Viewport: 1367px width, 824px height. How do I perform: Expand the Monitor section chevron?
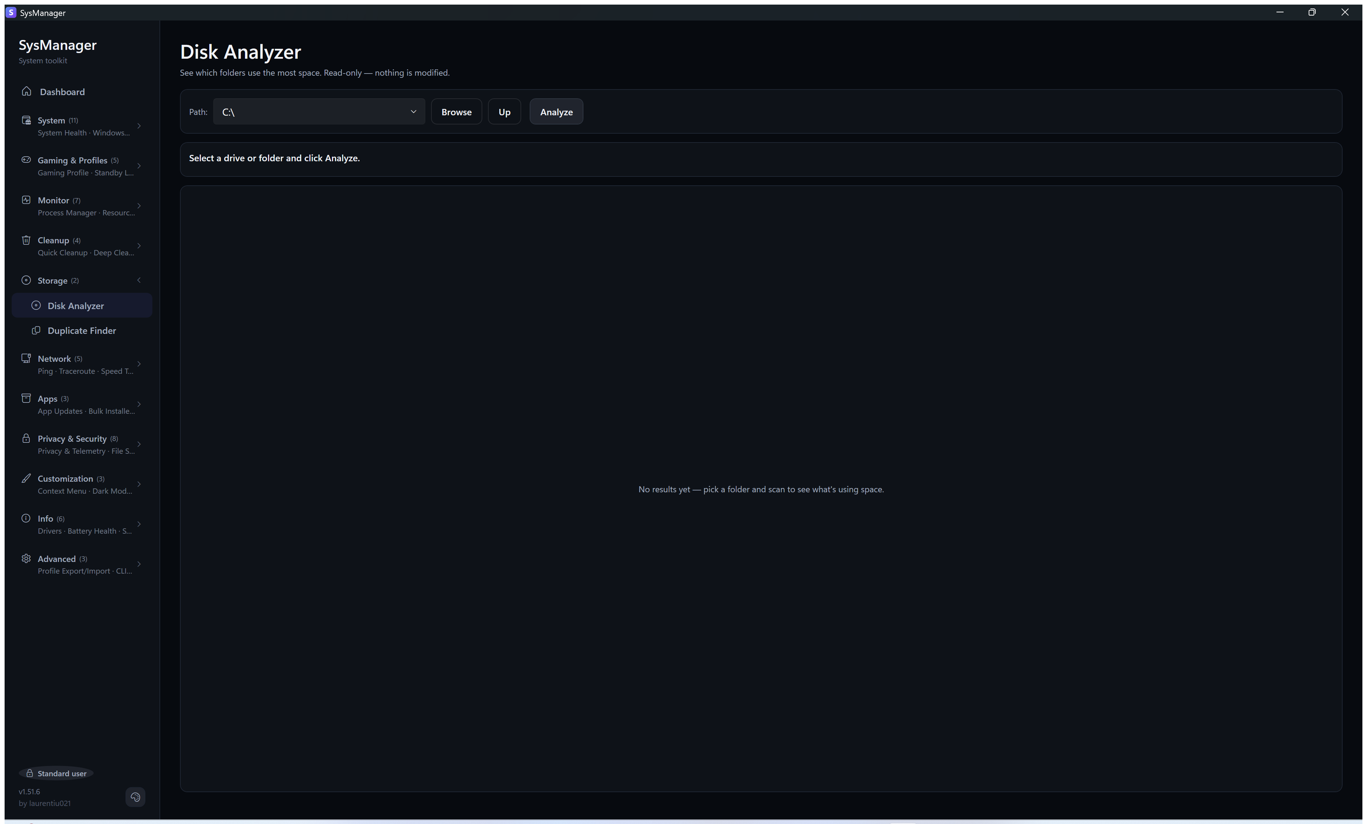(139, 206)
